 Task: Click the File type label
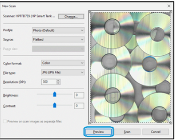(x=9, y=73)
